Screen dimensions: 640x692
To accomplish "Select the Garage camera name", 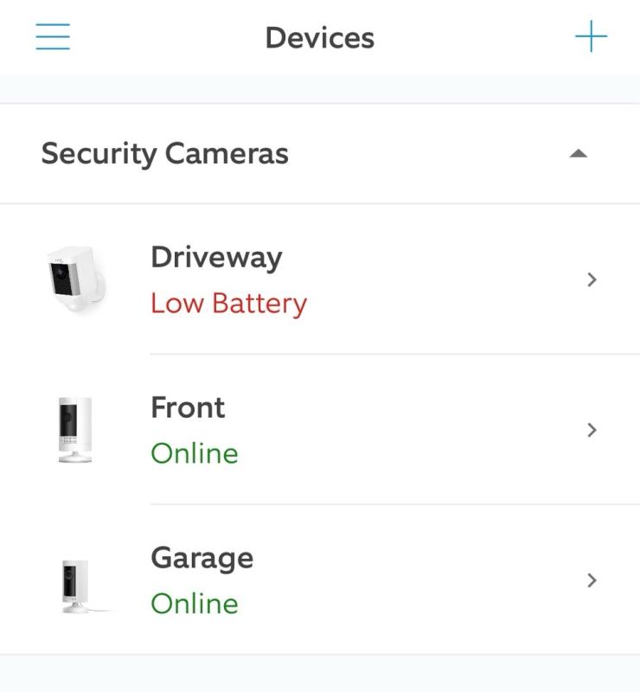I will (x=202, y=558).
